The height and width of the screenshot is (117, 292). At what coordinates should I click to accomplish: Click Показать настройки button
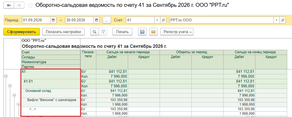pyautogui.click(x=63, y=32)
